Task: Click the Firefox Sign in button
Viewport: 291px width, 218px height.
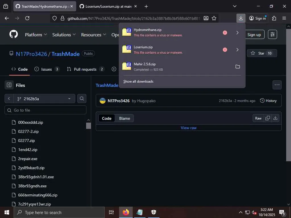Action: [x=257, y=18]
